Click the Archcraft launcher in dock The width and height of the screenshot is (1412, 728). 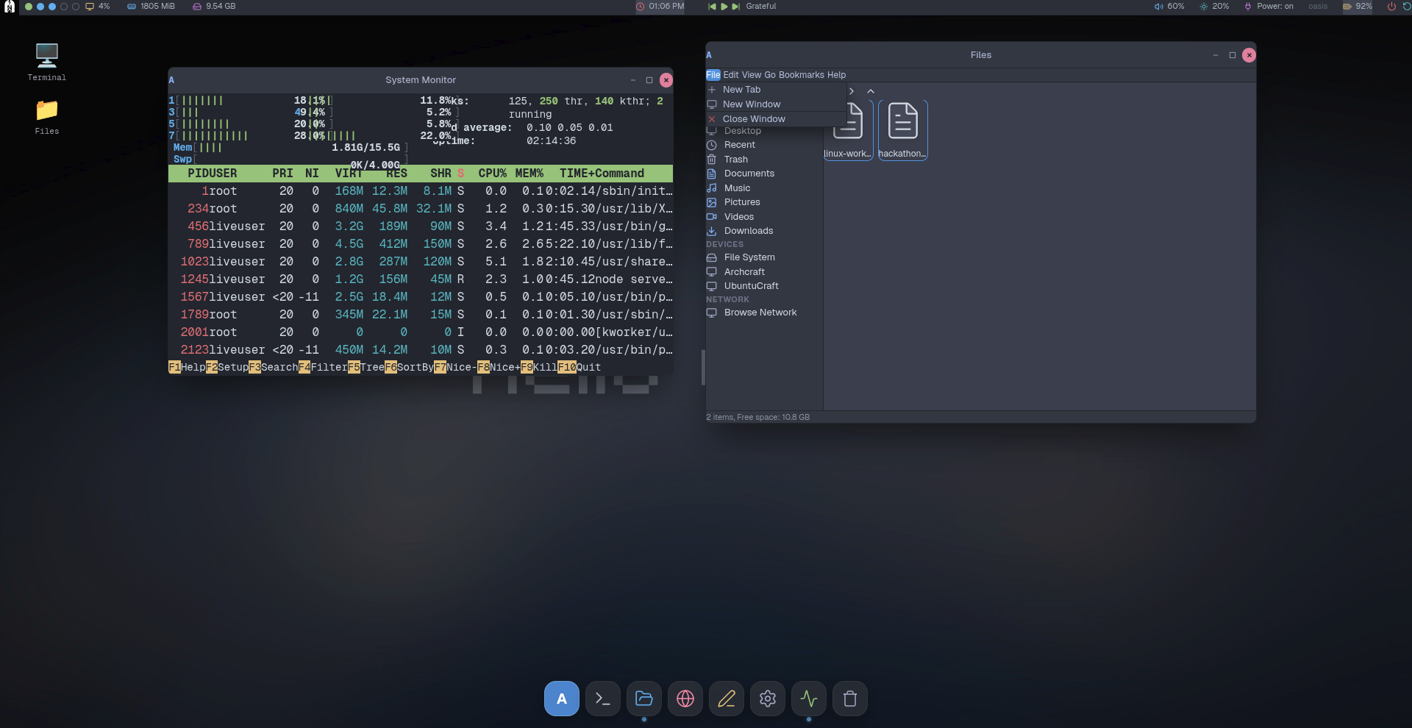pos(562,699)
